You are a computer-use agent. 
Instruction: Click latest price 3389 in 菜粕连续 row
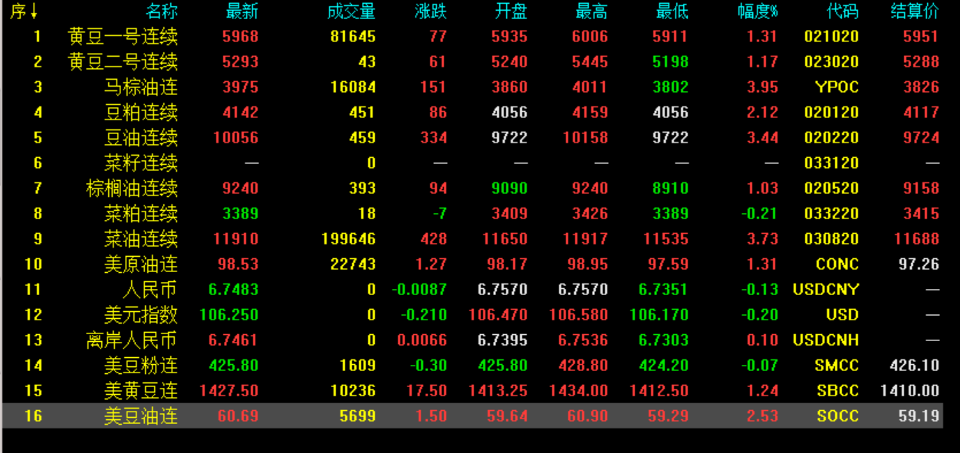click(241, 213)
